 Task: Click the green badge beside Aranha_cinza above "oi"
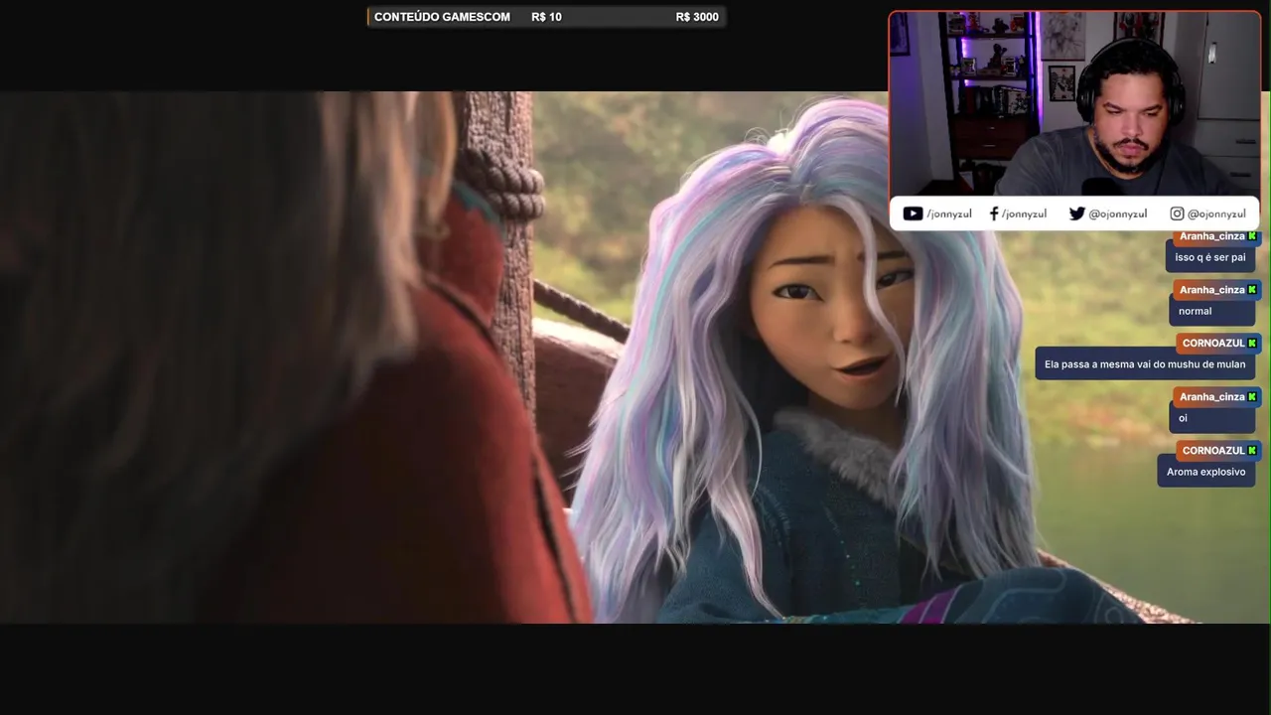[1252, 396]
